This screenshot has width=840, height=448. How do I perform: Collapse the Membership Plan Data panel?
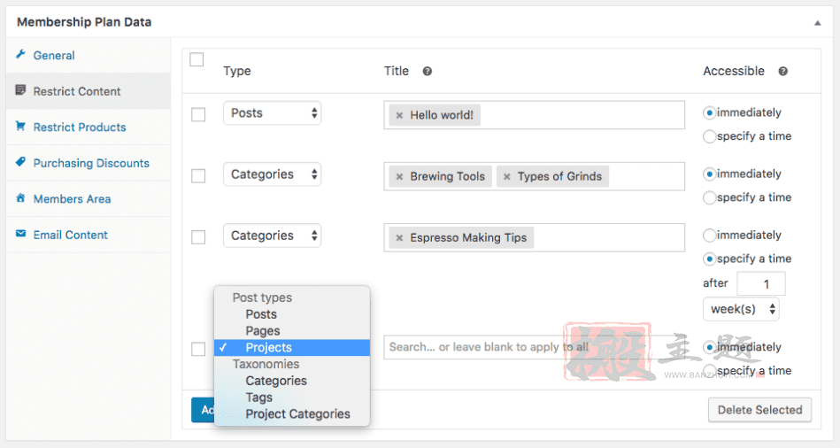pos(818,23)
